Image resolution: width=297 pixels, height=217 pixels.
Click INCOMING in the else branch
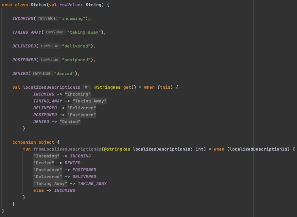(x=64, y=190)
